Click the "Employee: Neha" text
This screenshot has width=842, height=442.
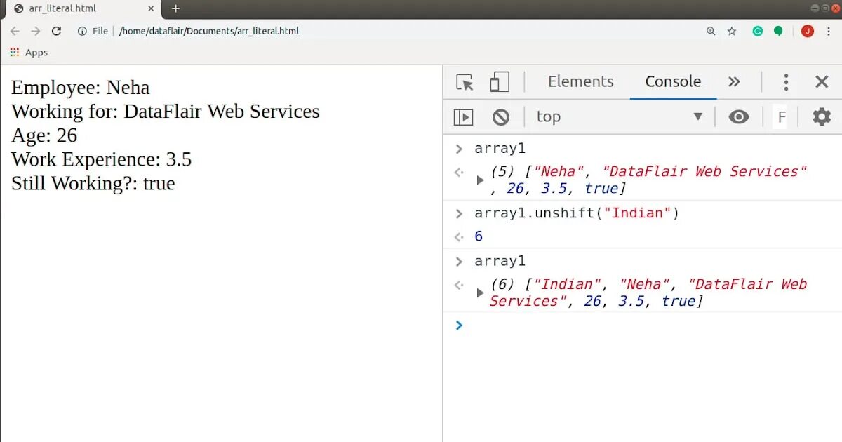[81, 88]
